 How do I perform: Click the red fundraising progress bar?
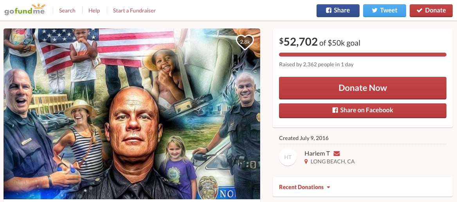click(363, 55)
